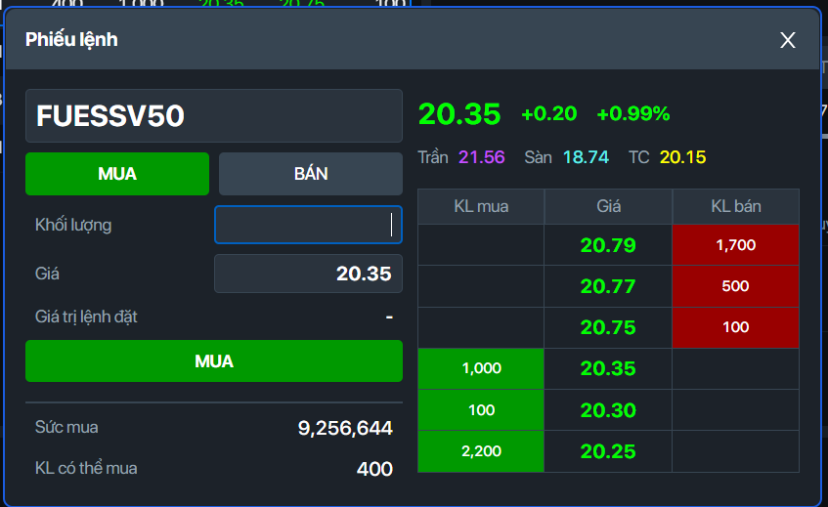Select the Trần ceiling price 21.56
Screen dimensions: 828x507
tap(482, 157)
